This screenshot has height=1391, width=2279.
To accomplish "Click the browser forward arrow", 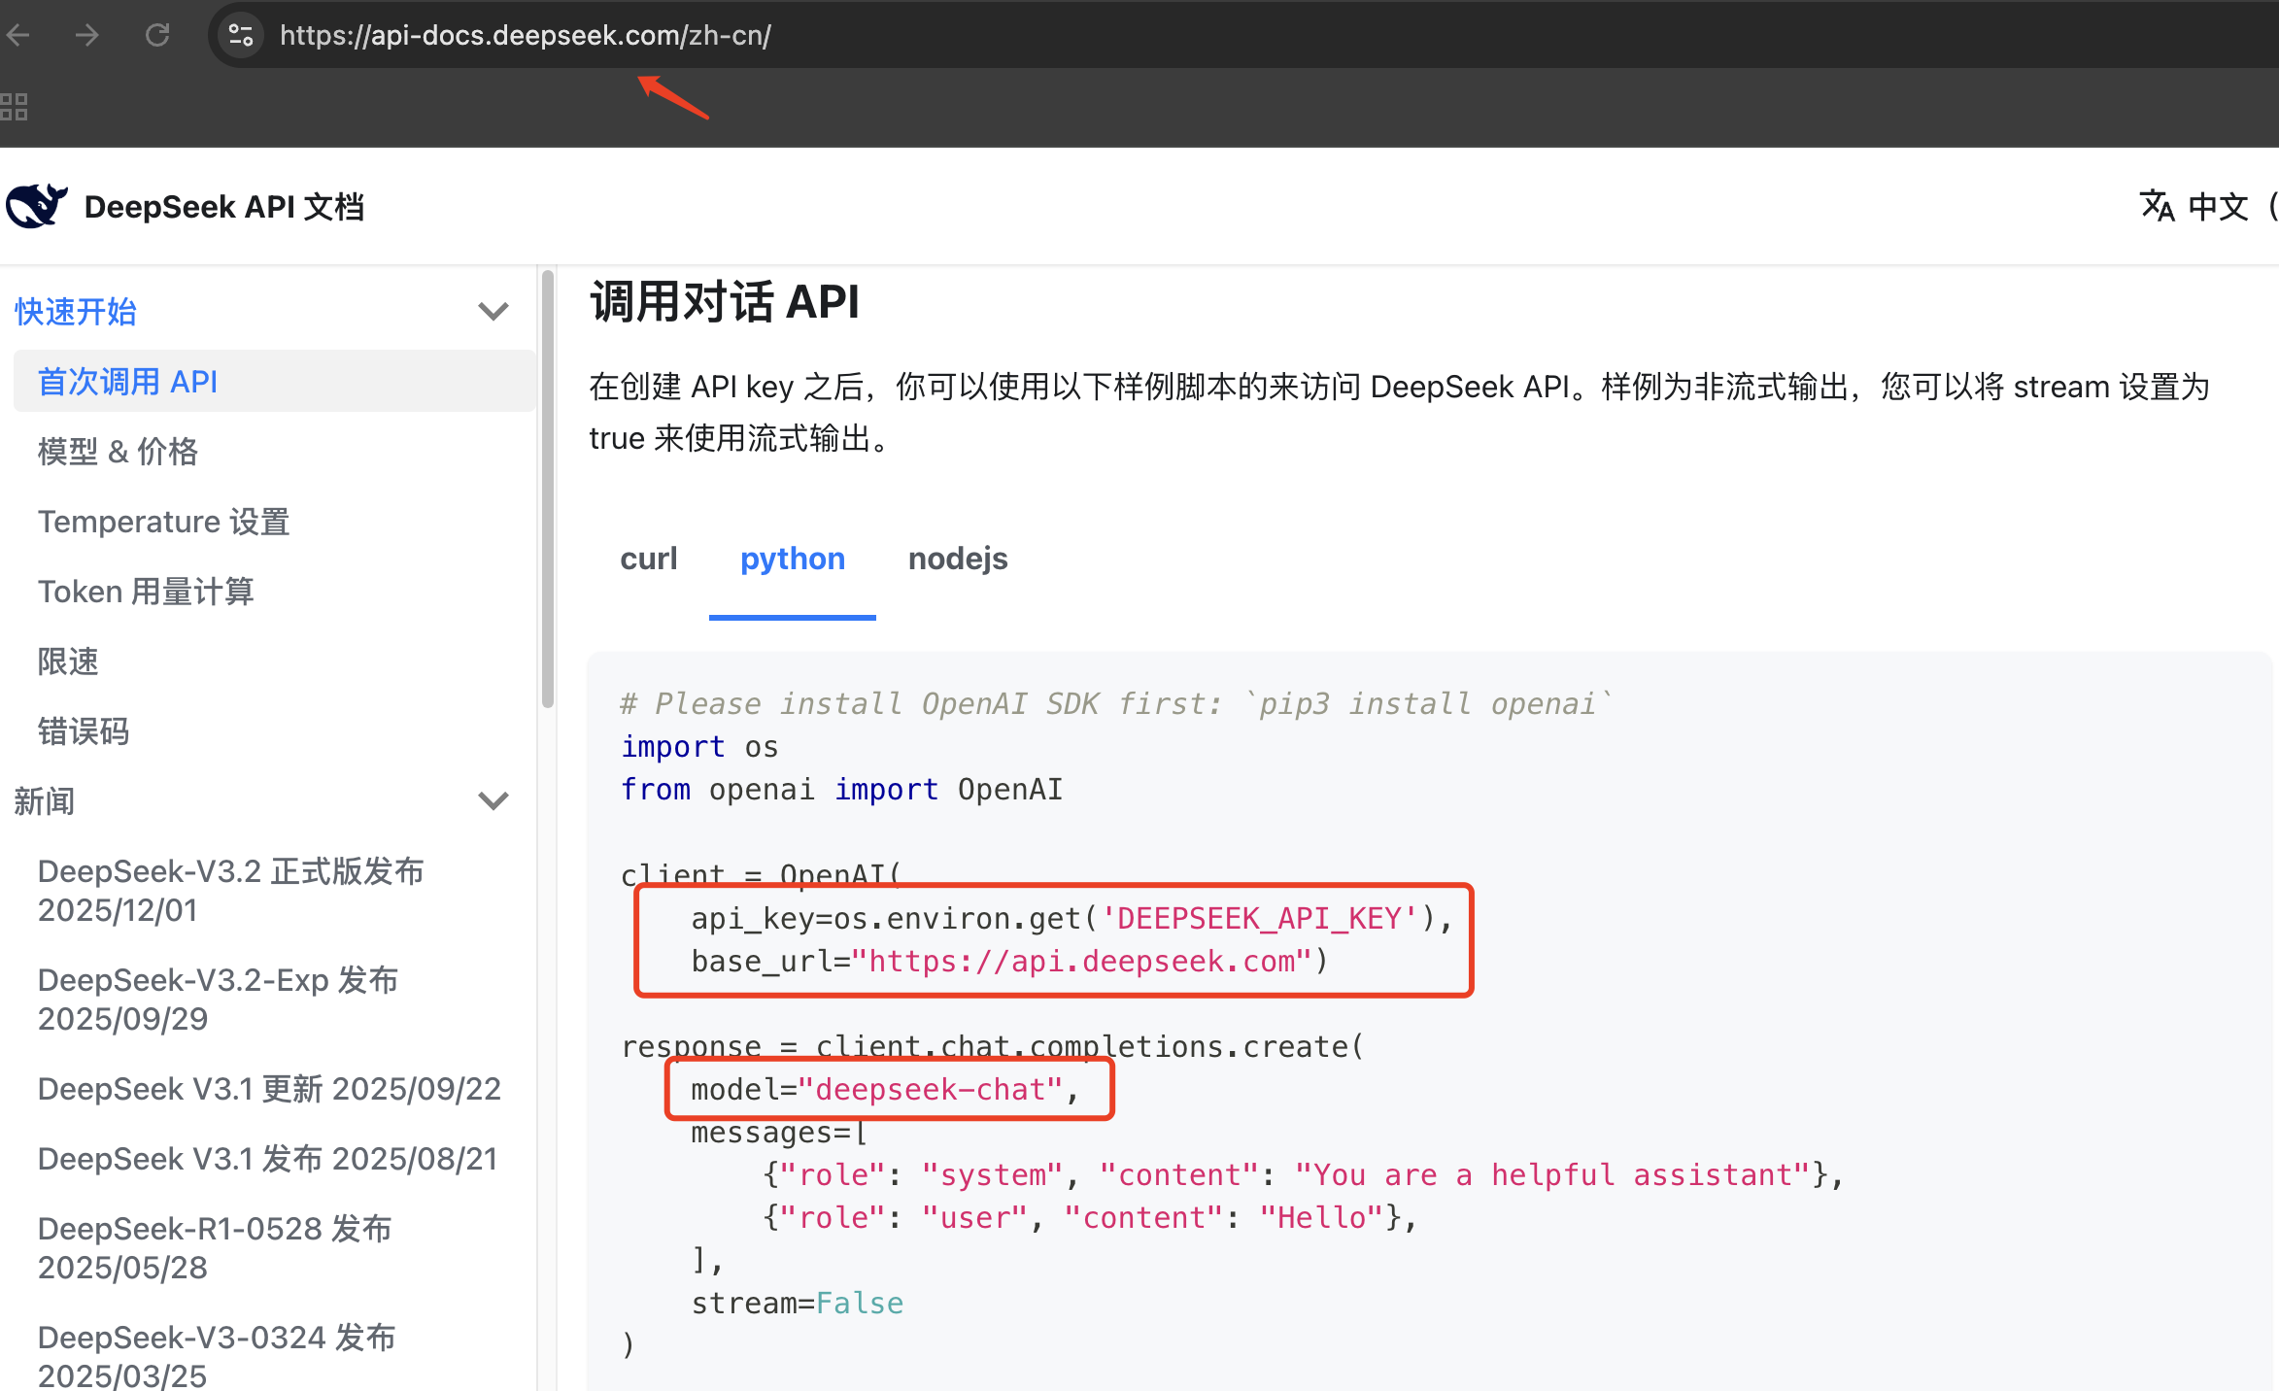I will pos(87,36).
